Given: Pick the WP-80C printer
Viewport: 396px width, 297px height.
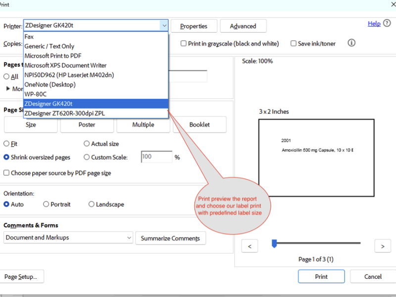Looking at the screenshot, I should tap(96, 94).
